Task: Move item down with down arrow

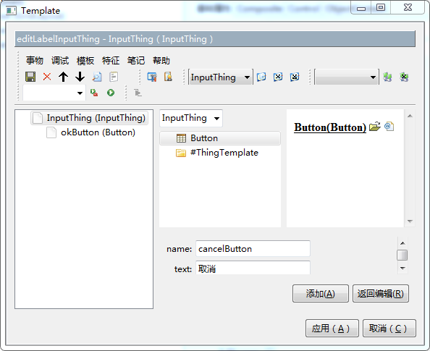Action: click(x=80, y=77)
